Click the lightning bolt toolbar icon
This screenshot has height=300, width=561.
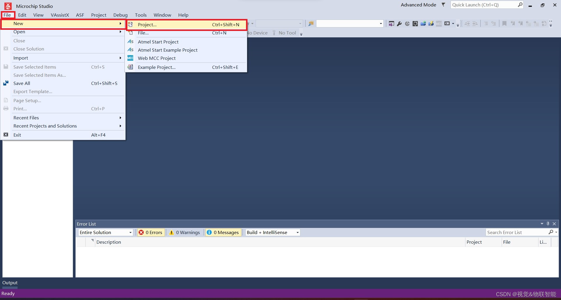click(431, 24)
